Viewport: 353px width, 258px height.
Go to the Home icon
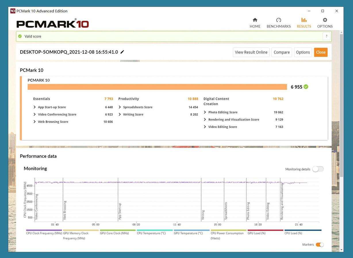coord(255,20)
